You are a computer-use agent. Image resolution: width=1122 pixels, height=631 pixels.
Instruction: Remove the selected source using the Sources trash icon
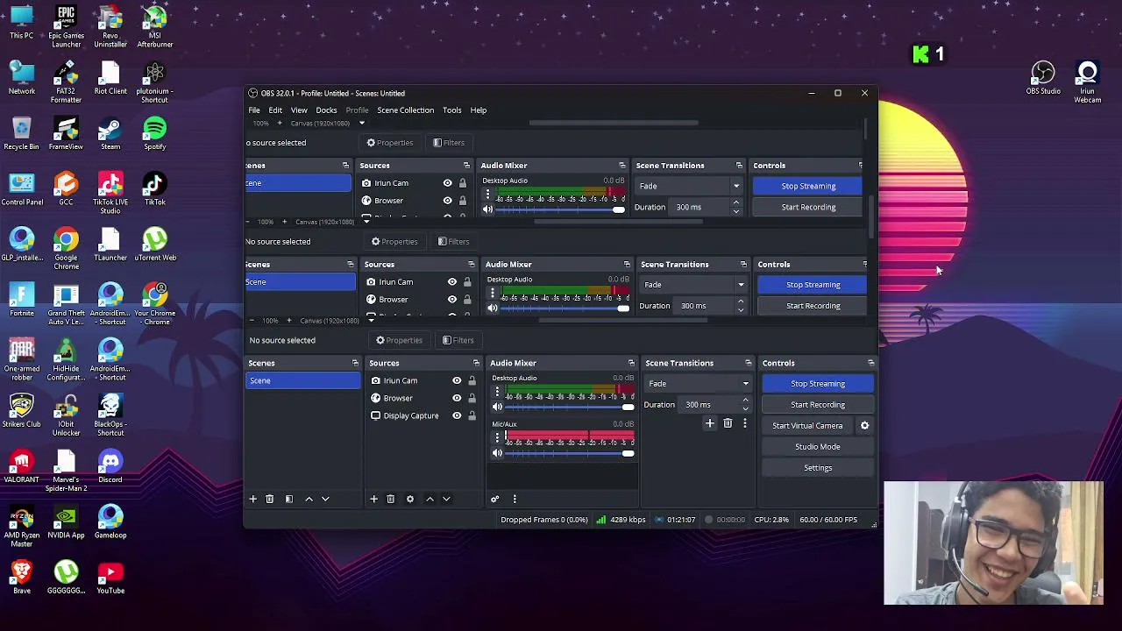pyautogui.click(x=390, y=499)
